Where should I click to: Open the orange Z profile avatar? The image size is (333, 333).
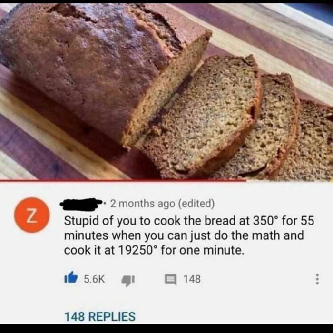[x=32, y=215]
